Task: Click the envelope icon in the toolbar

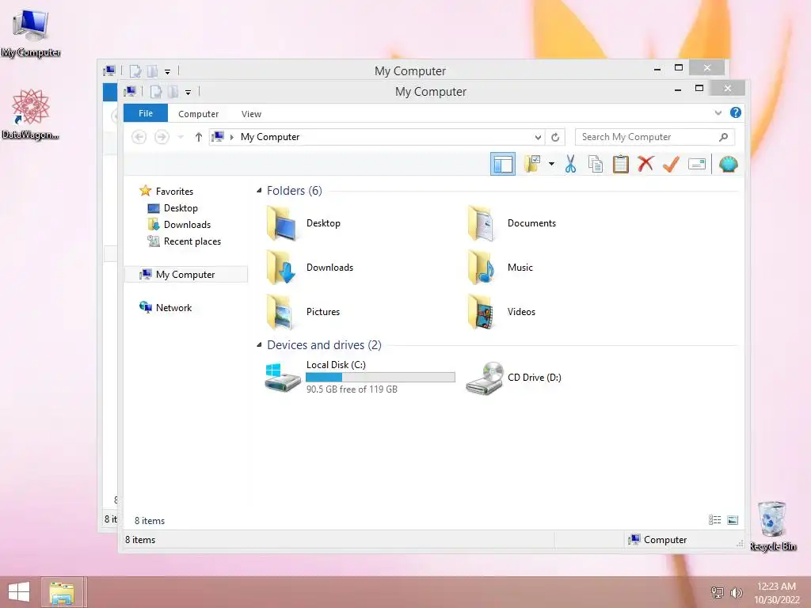Action: click(697, 165)
